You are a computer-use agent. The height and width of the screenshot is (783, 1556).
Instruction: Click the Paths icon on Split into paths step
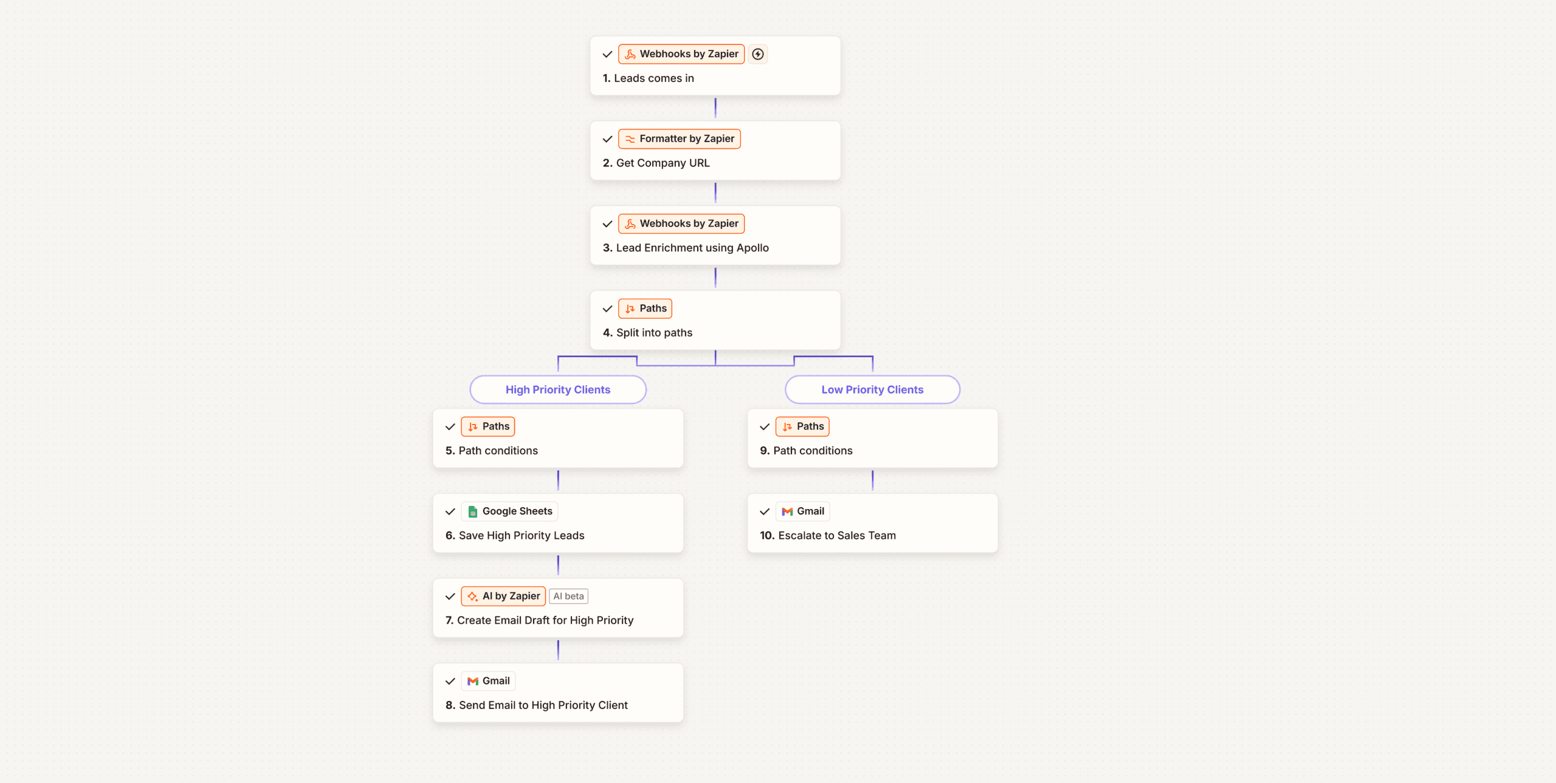pyautogui.click(x=630, y=309)
